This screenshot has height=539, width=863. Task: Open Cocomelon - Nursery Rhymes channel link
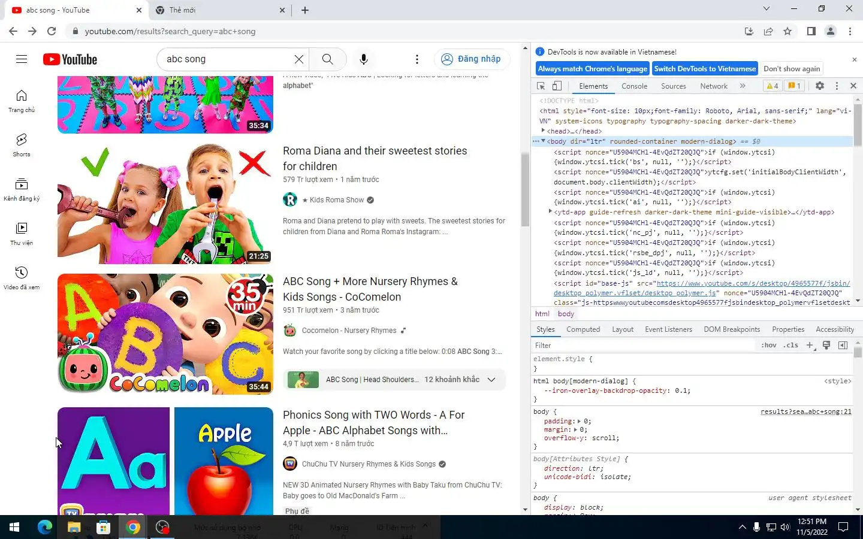click(x=349, y=331)
